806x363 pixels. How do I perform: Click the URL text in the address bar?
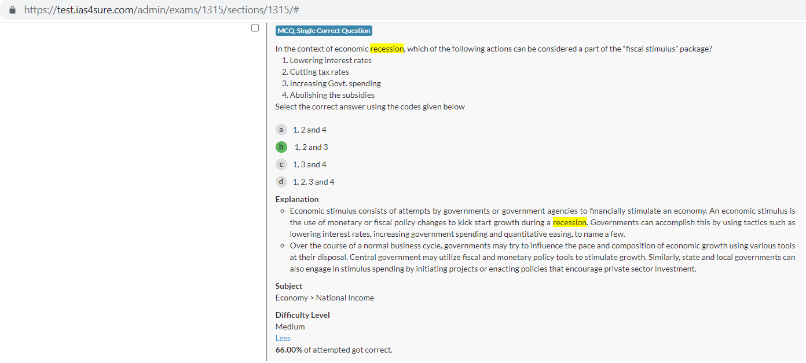pos(162,10)
